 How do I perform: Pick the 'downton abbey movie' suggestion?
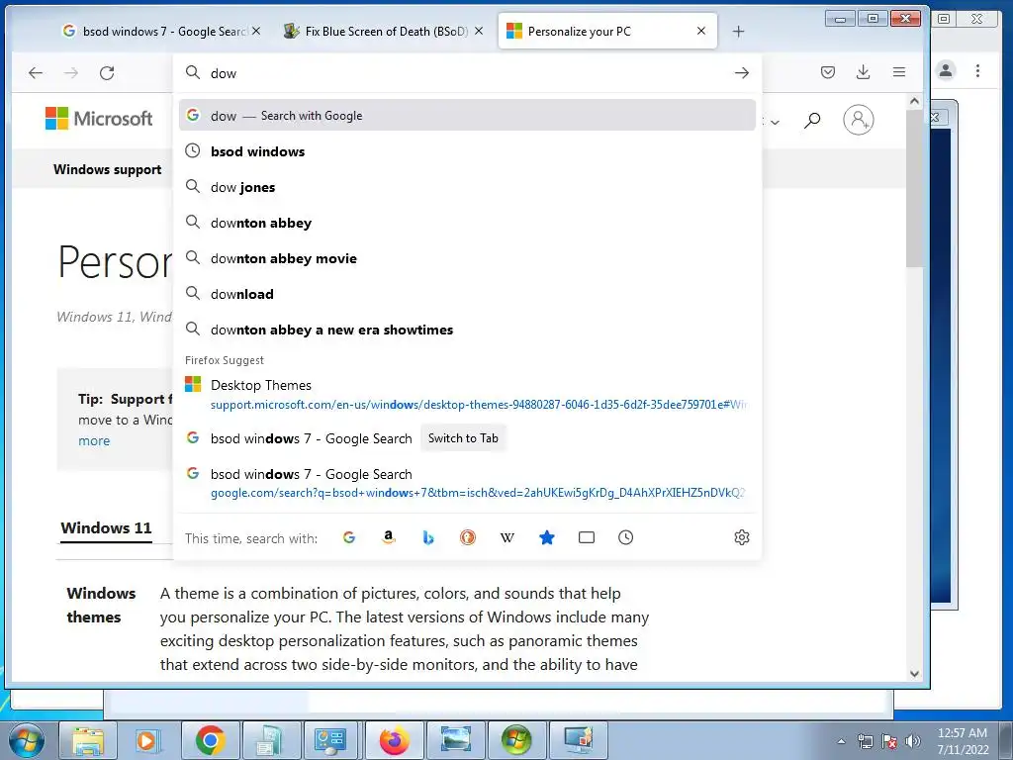click(x=467, y=258)
